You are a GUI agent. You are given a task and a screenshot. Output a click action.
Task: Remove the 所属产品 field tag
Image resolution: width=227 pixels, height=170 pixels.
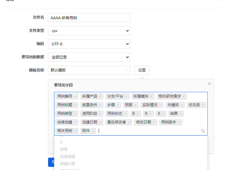[x=100, y=96]
